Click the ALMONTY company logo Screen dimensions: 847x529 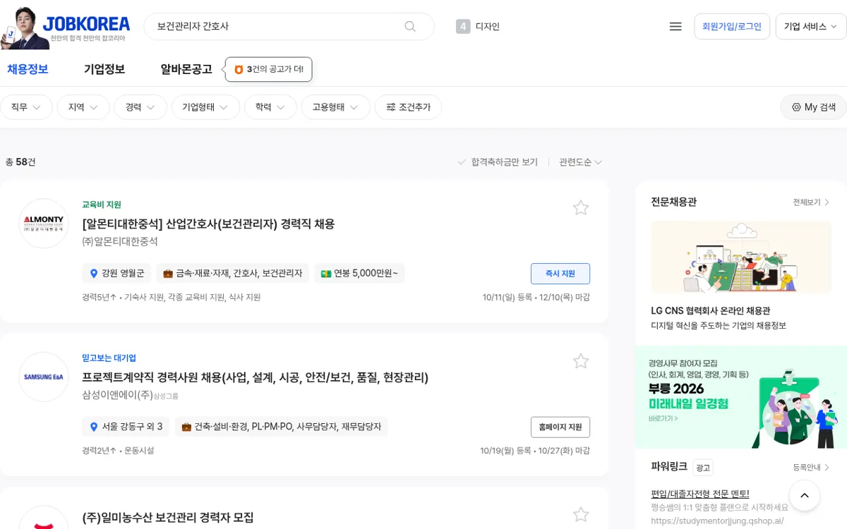[x=44, y=224]
